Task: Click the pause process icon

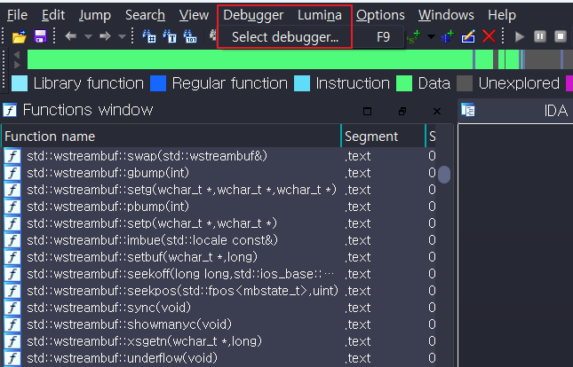Action: pyautogui.click(x=540, y=36)
